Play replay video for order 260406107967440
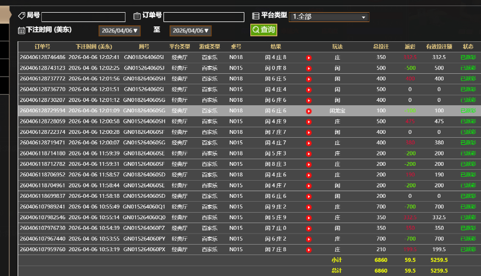 pos(309,239)
